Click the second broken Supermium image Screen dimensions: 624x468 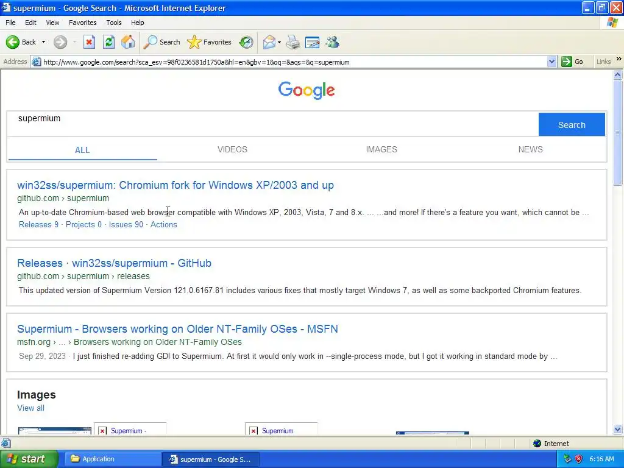pyautogui.click(x=282, y=429)
